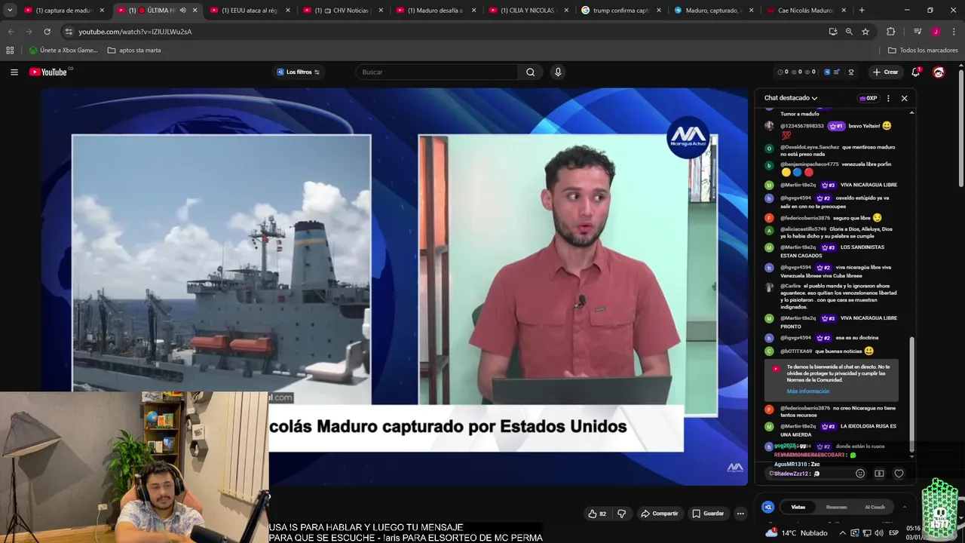Select the 'Vistas' tab
This screenshot has width=965, height=543.
[x=798, y=507]
